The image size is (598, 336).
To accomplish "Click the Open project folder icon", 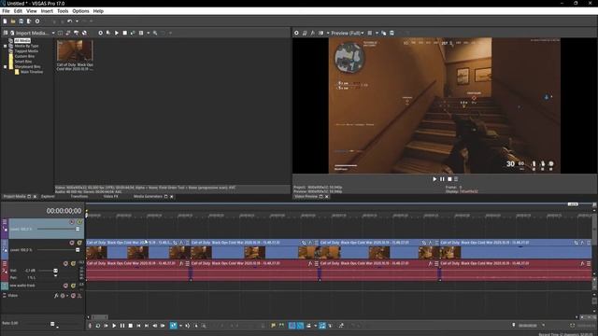I will (13, 21).
